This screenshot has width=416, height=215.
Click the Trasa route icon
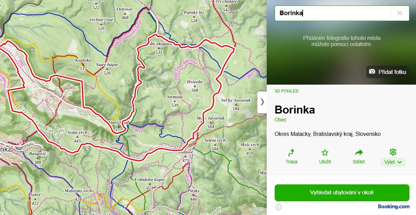[x=291, y=157]
